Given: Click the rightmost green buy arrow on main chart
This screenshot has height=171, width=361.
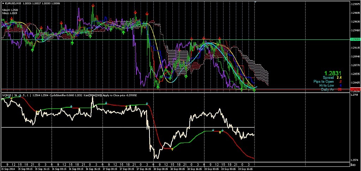Looking at the screenshot, I should tap(254, 90).
